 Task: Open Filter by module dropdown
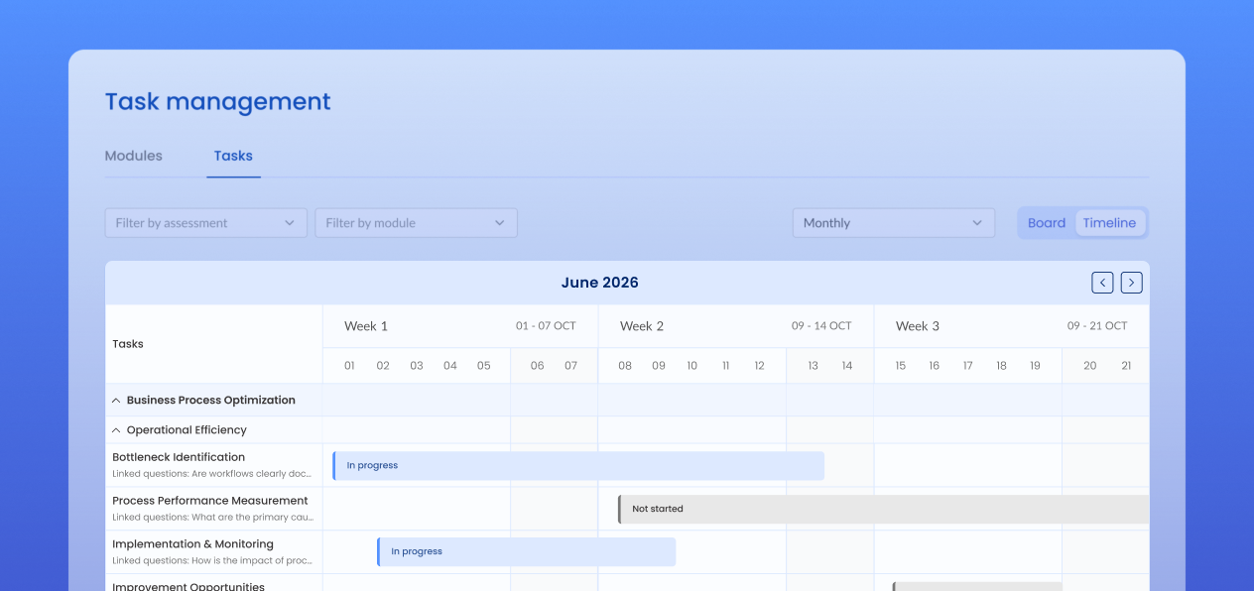pos(417,223)
